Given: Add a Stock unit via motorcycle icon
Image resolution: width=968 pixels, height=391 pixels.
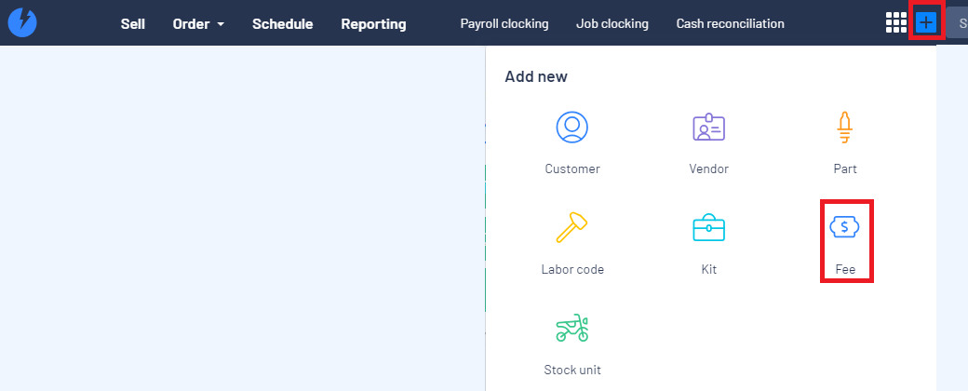Looking at the screenshot, I should (x=571, y=328).
